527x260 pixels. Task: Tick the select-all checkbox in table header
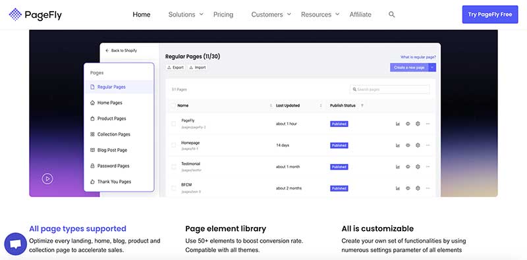point(173,106)
